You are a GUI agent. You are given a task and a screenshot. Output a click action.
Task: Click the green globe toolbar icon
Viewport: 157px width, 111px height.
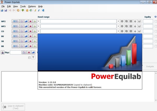[31, 10]
